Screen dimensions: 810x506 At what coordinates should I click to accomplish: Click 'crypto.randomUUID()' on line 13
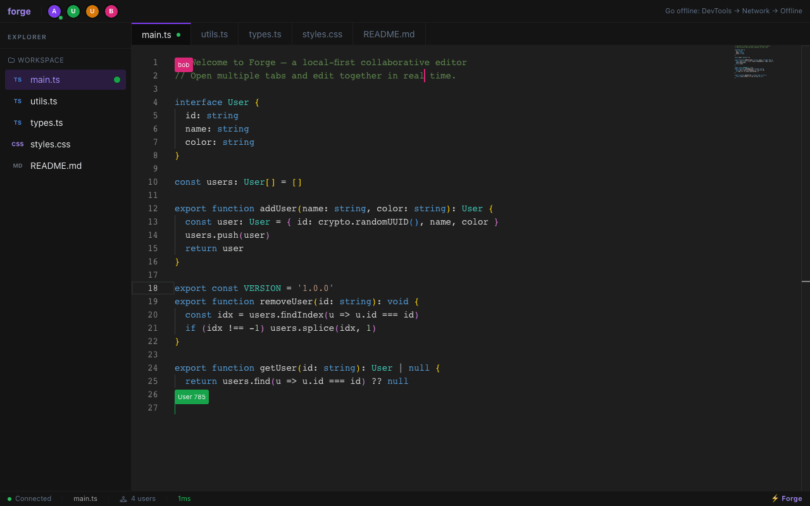click(369, 222)
